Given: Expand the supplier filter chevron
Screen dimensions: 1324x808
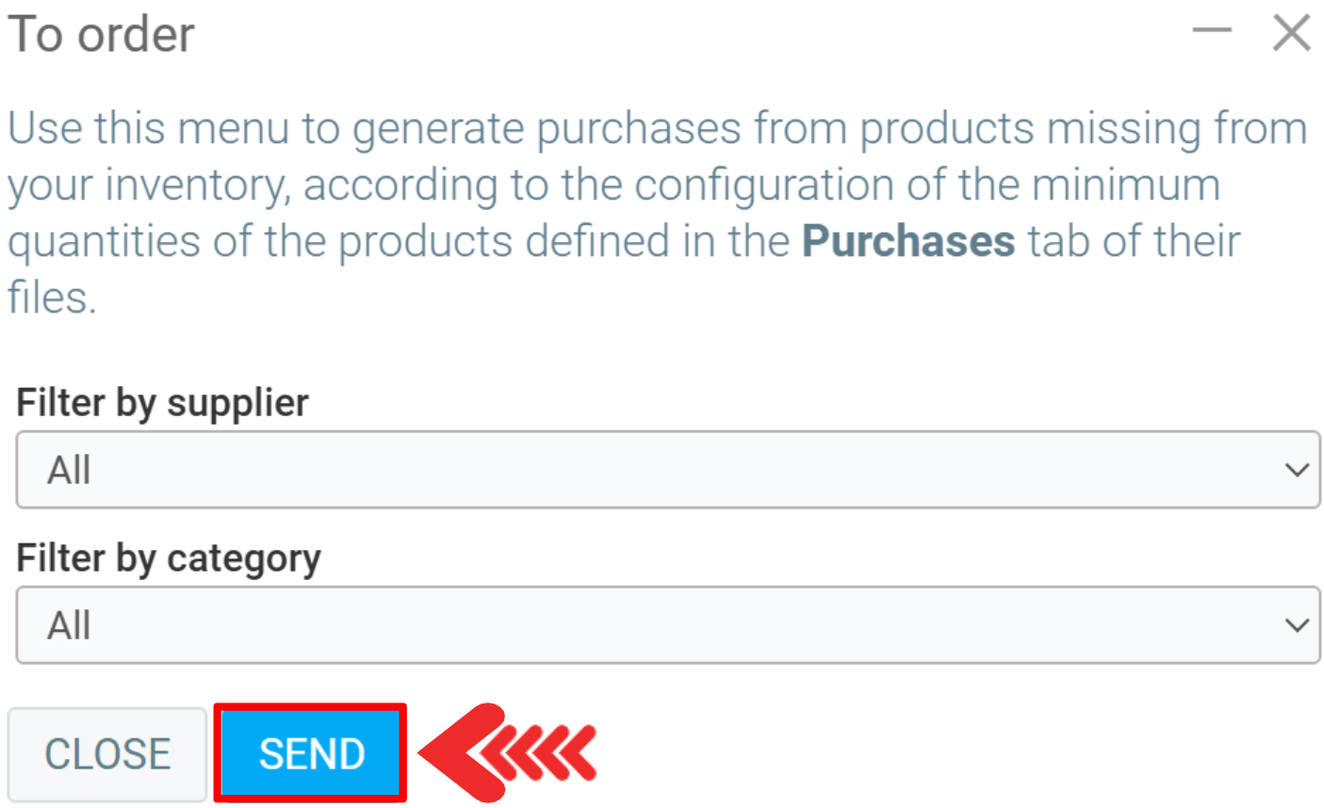Looking at the screenshot, I should [1297, 470].
